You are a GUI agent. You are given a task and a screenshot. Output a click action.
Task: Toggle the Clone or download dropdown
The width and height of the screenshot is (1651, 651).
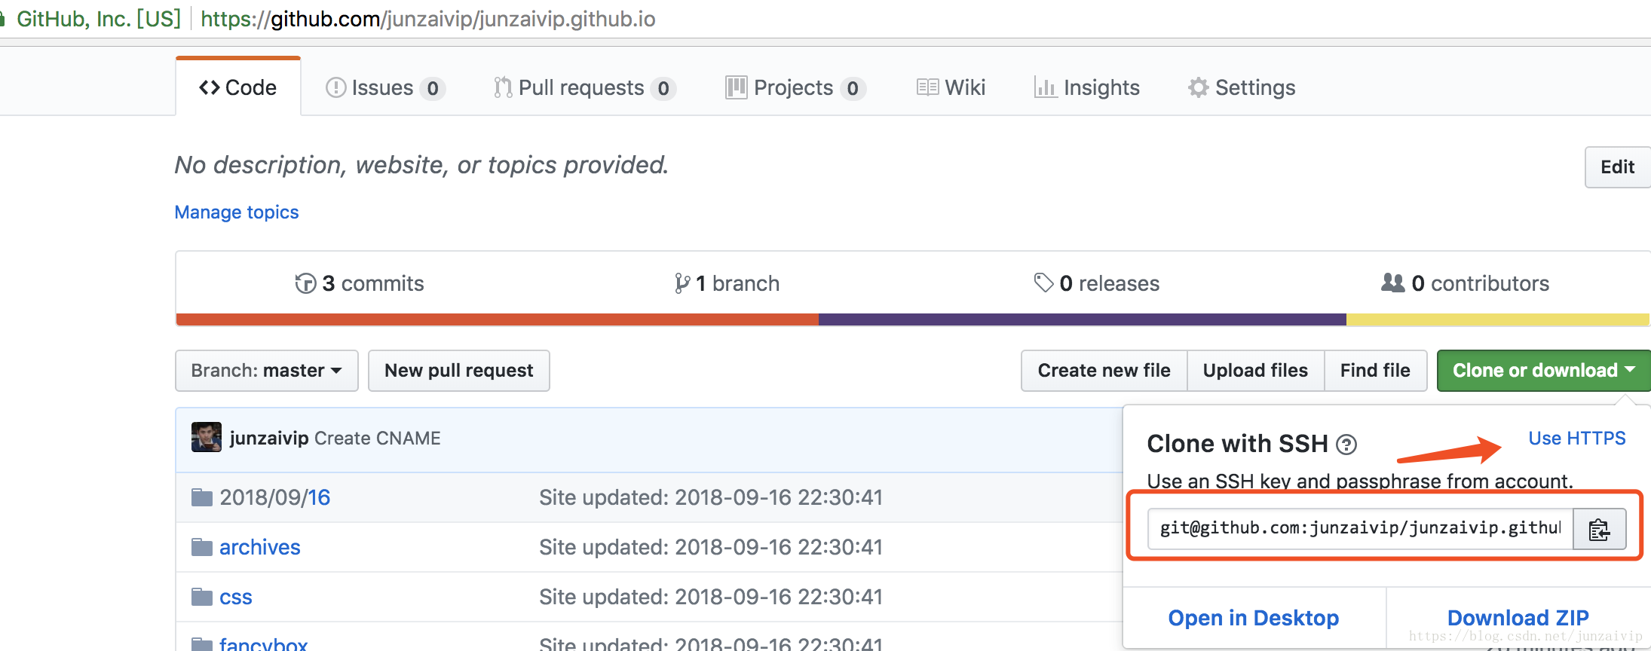click(1543, 371)
